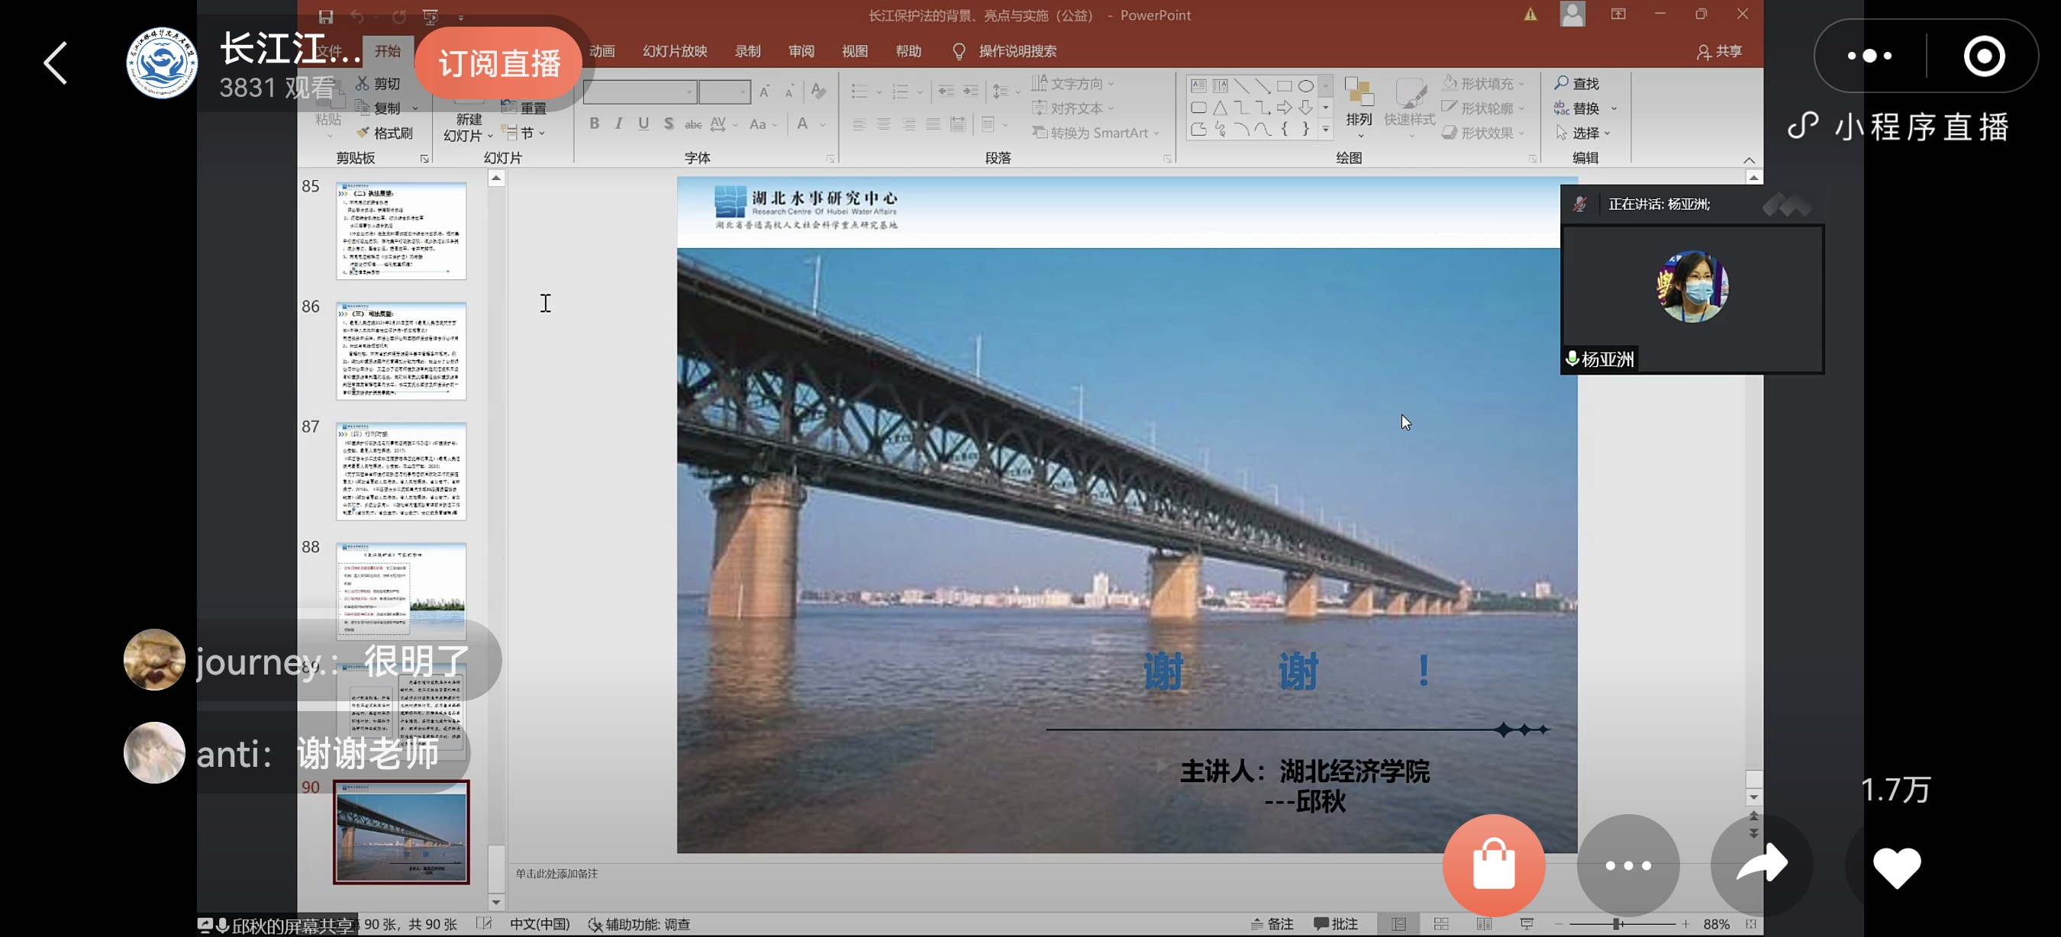Viewport: 2061px width, 937px height.
Task: Click the 排列 (Arrange) icon
Action: [x=1358, y=104]
